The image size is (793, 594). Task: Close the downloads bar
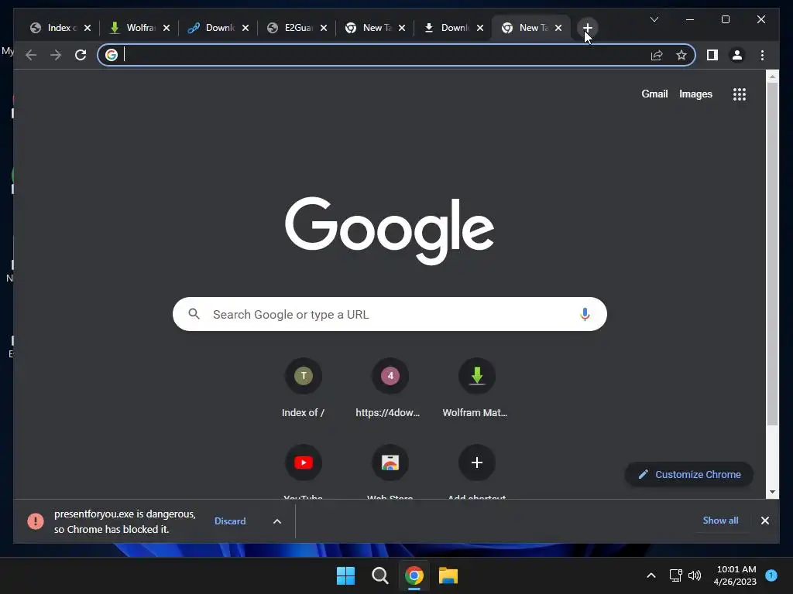pos(764,521)
